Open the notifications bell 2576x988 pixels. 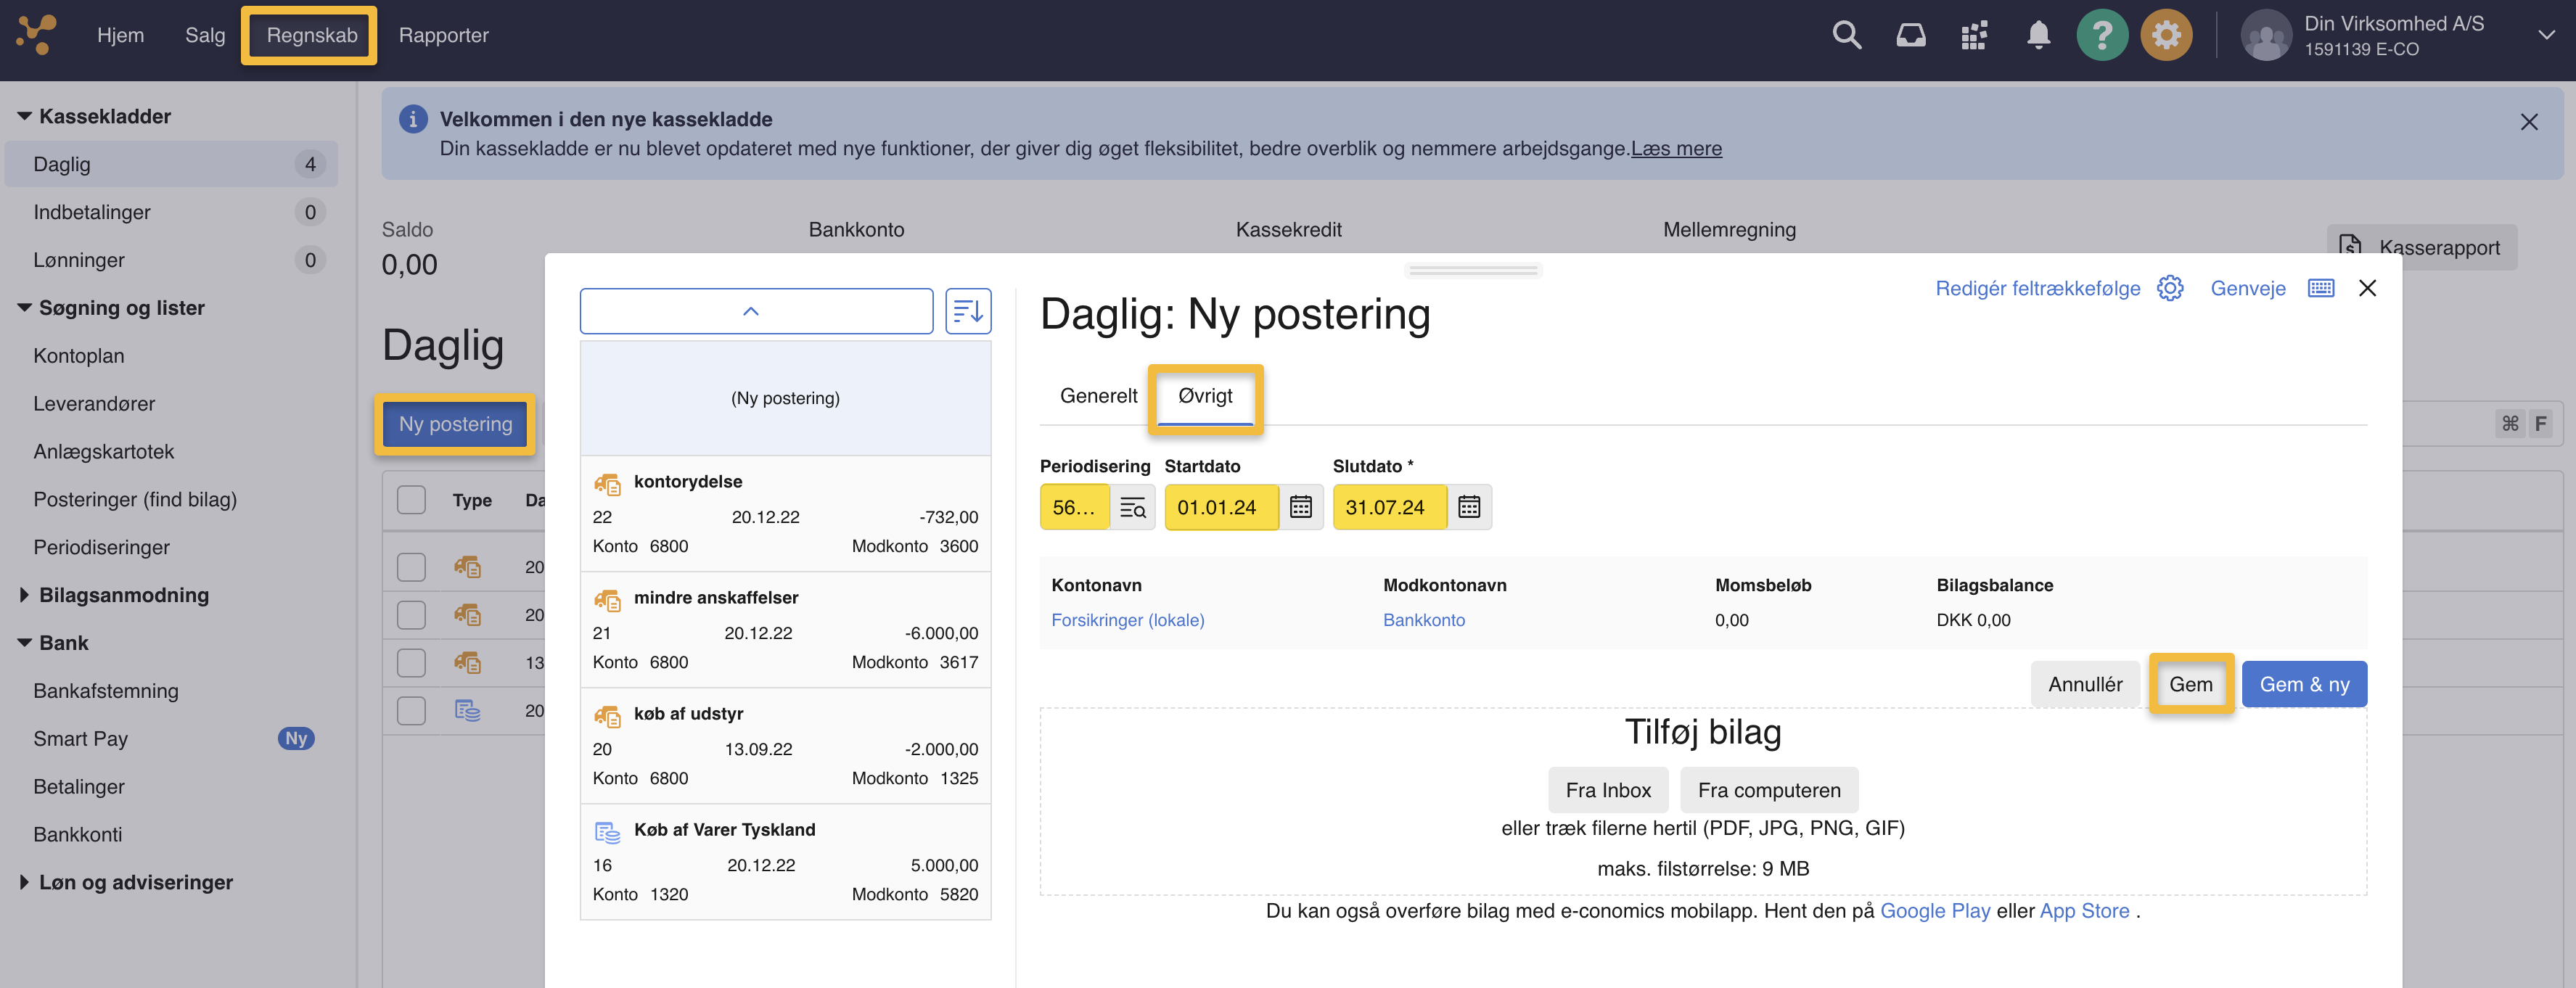point(2039,35)
